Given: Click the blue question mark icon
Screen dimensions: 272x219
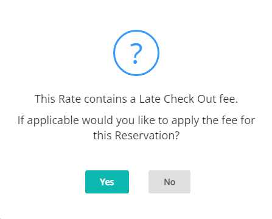Looking at the screenshot, I should (x=136, y=53).
